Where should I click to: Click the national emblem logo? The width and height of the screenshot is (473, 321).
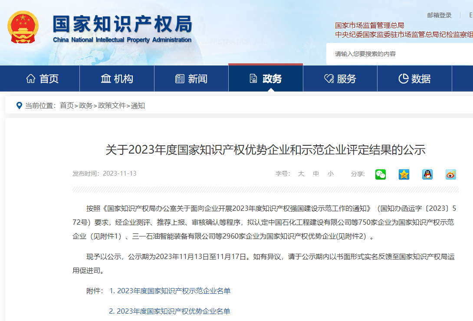23,27
